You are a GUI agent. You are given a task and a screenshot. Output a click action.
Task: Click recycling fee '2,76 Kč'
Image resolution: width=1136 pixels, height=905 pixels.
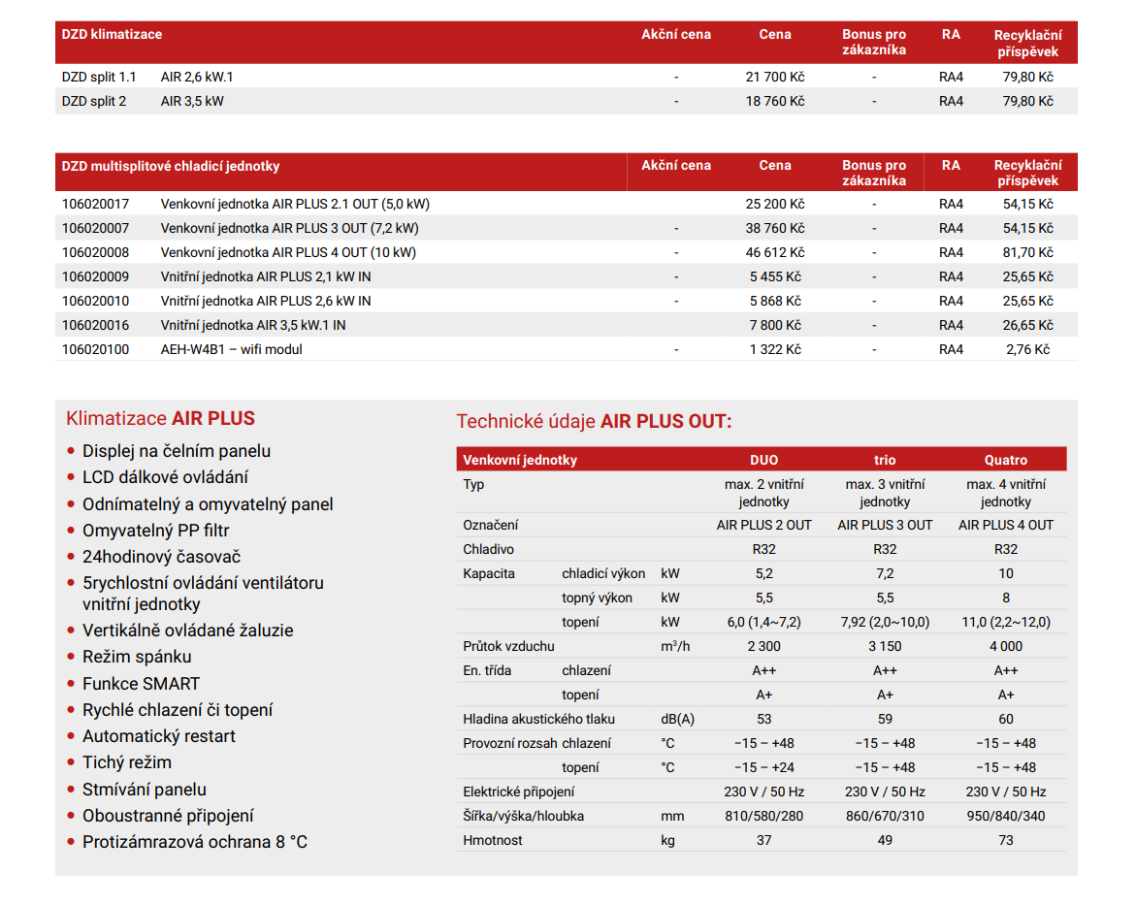1027,349
